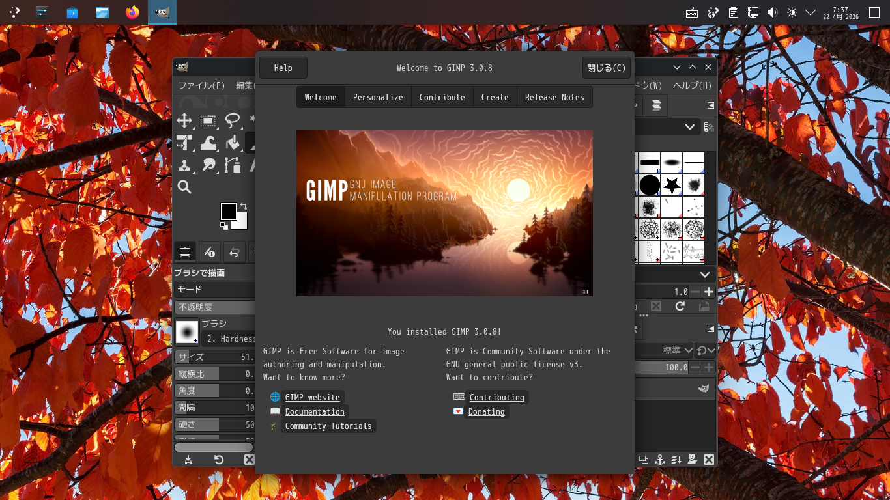890x500 pixels.
Task: Open the Documentation link
Action: 315,411
